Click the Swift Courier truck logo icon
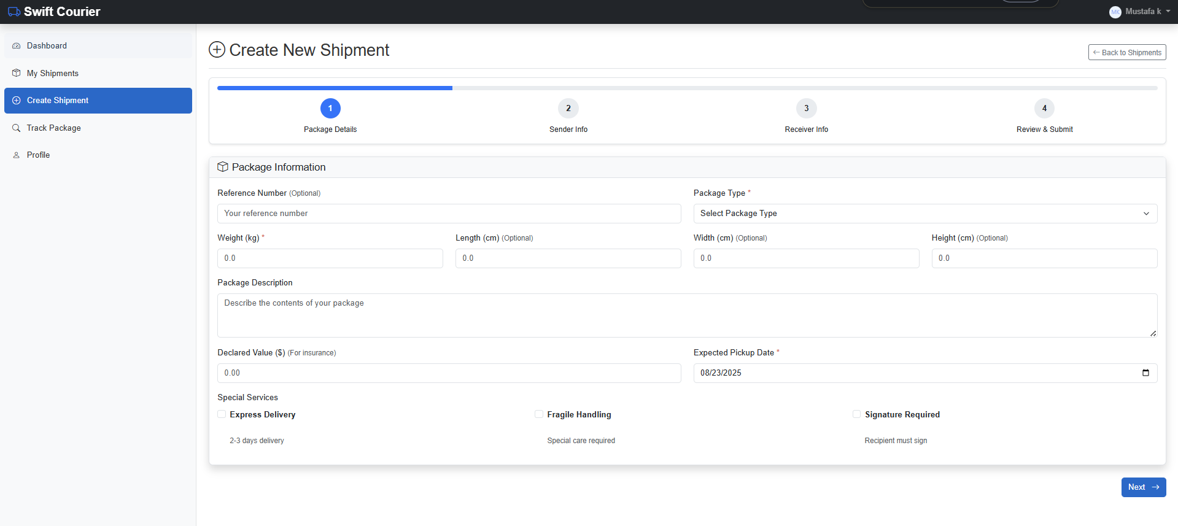This screenshot has height=526, width=1178. [14, 12]
